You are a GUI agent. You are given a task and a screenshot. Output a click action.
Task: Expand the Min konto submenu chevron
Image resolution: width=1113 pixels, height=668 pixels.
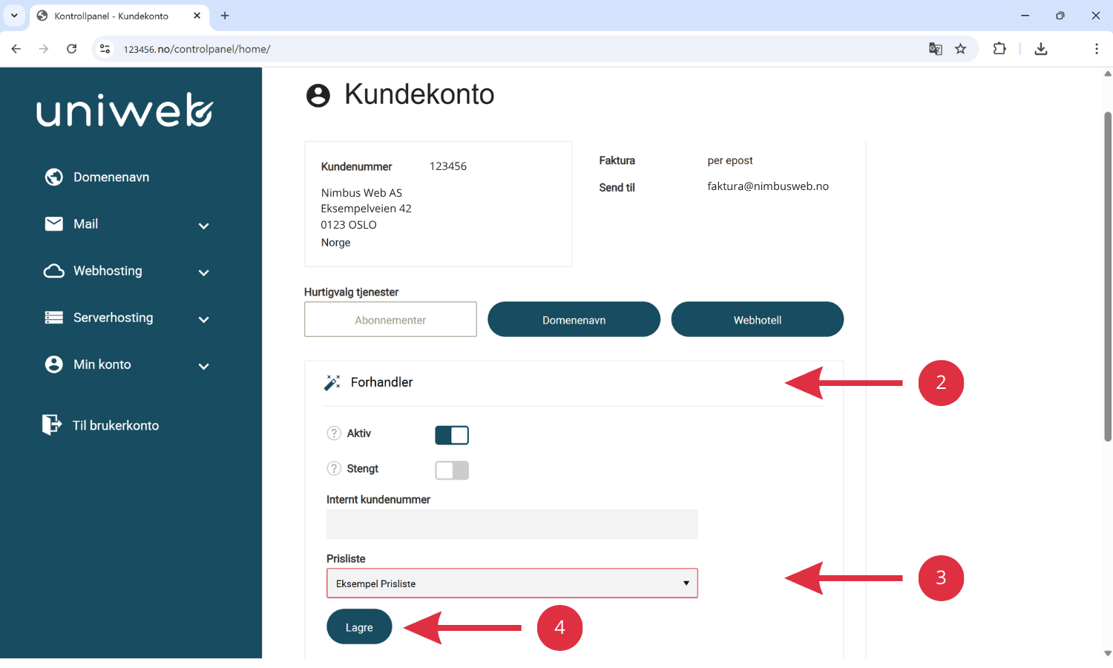[204, 366]
